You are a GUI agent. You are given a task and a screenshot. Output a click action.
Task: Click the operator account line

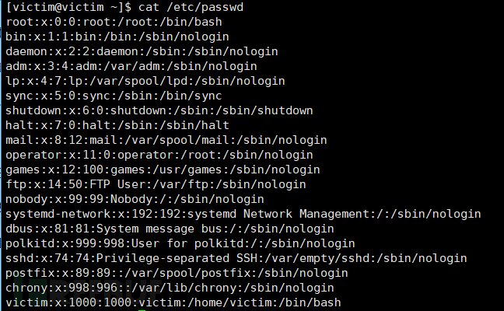pos(159,155)
